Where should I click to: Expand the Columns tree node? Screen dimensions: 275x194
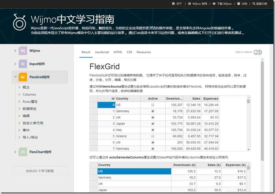pyautogui.click(x=19, y=94)
